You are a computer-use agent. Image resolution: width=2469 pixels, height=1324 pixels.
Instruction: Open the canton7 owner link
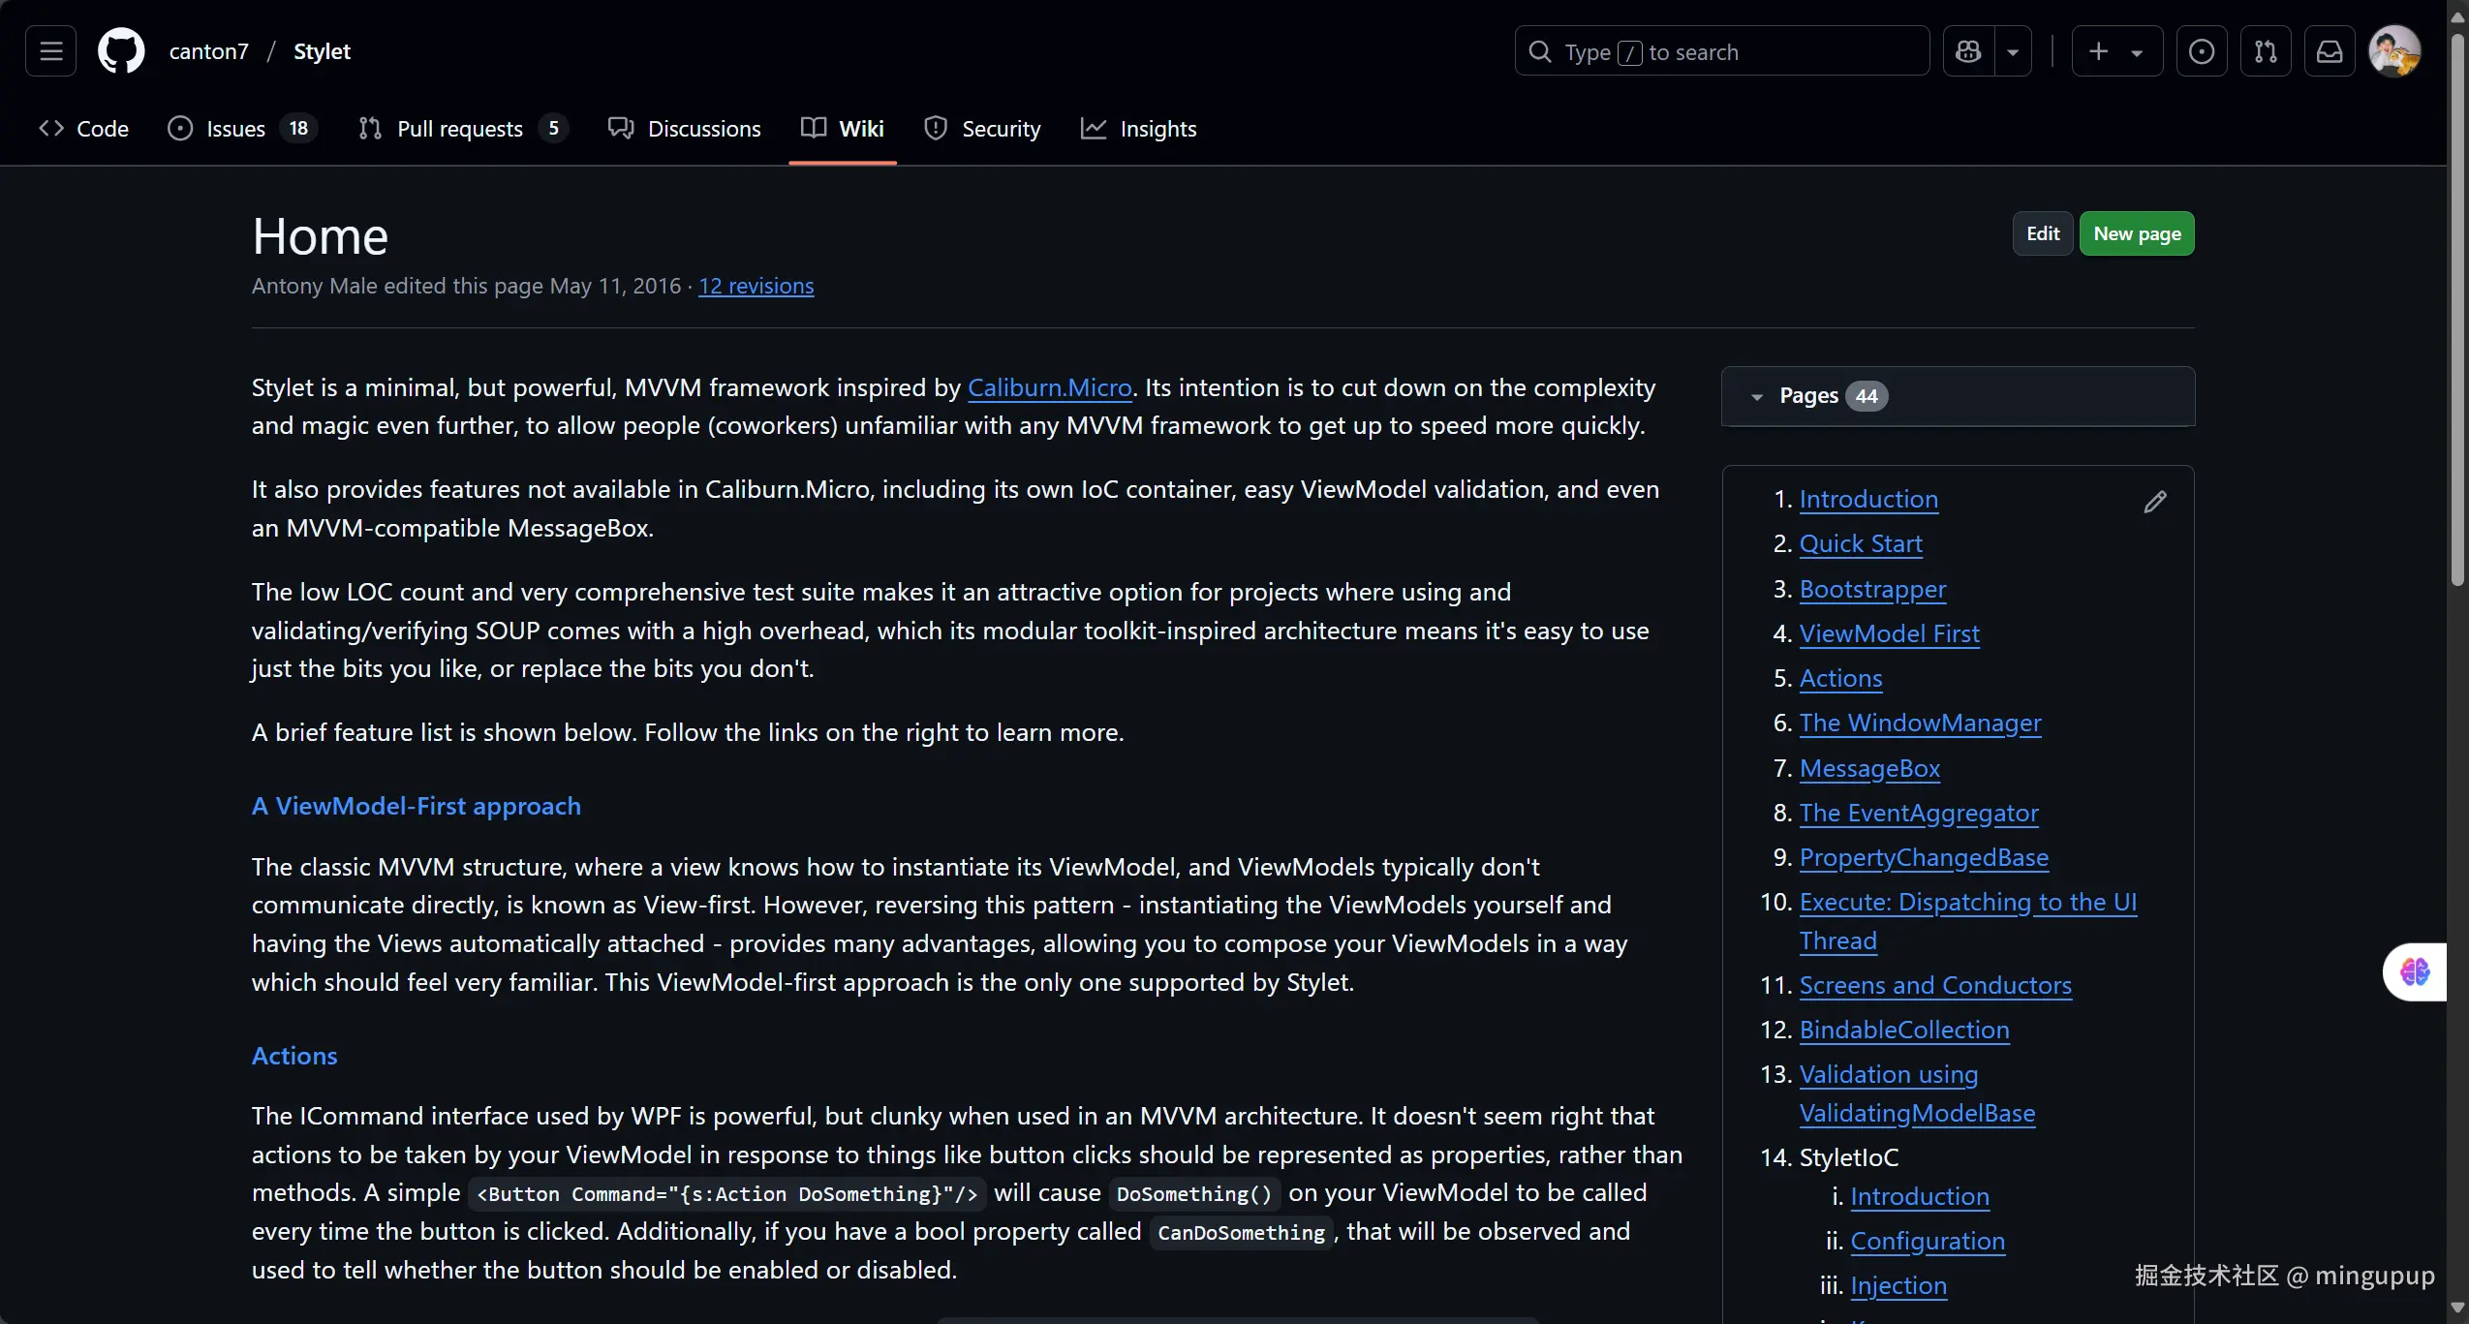[x=208, y=51]
